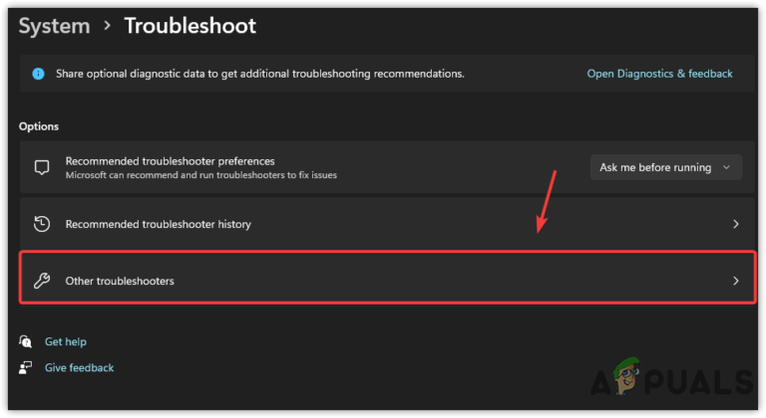Viewport: 766px width, 418px height.
Task: Click the 'Microsoft can recommend and run troubleshooters' description
Action: (201, 175)
